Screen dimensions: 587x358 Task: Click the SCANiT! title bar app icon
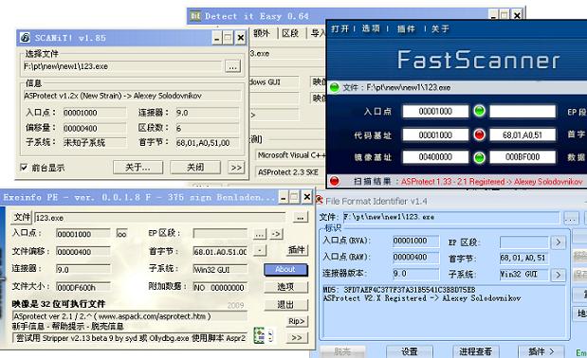[25, 37]
